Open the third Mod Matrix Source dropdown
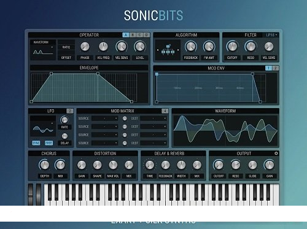307x229 pixels. (x=104, y=134)
